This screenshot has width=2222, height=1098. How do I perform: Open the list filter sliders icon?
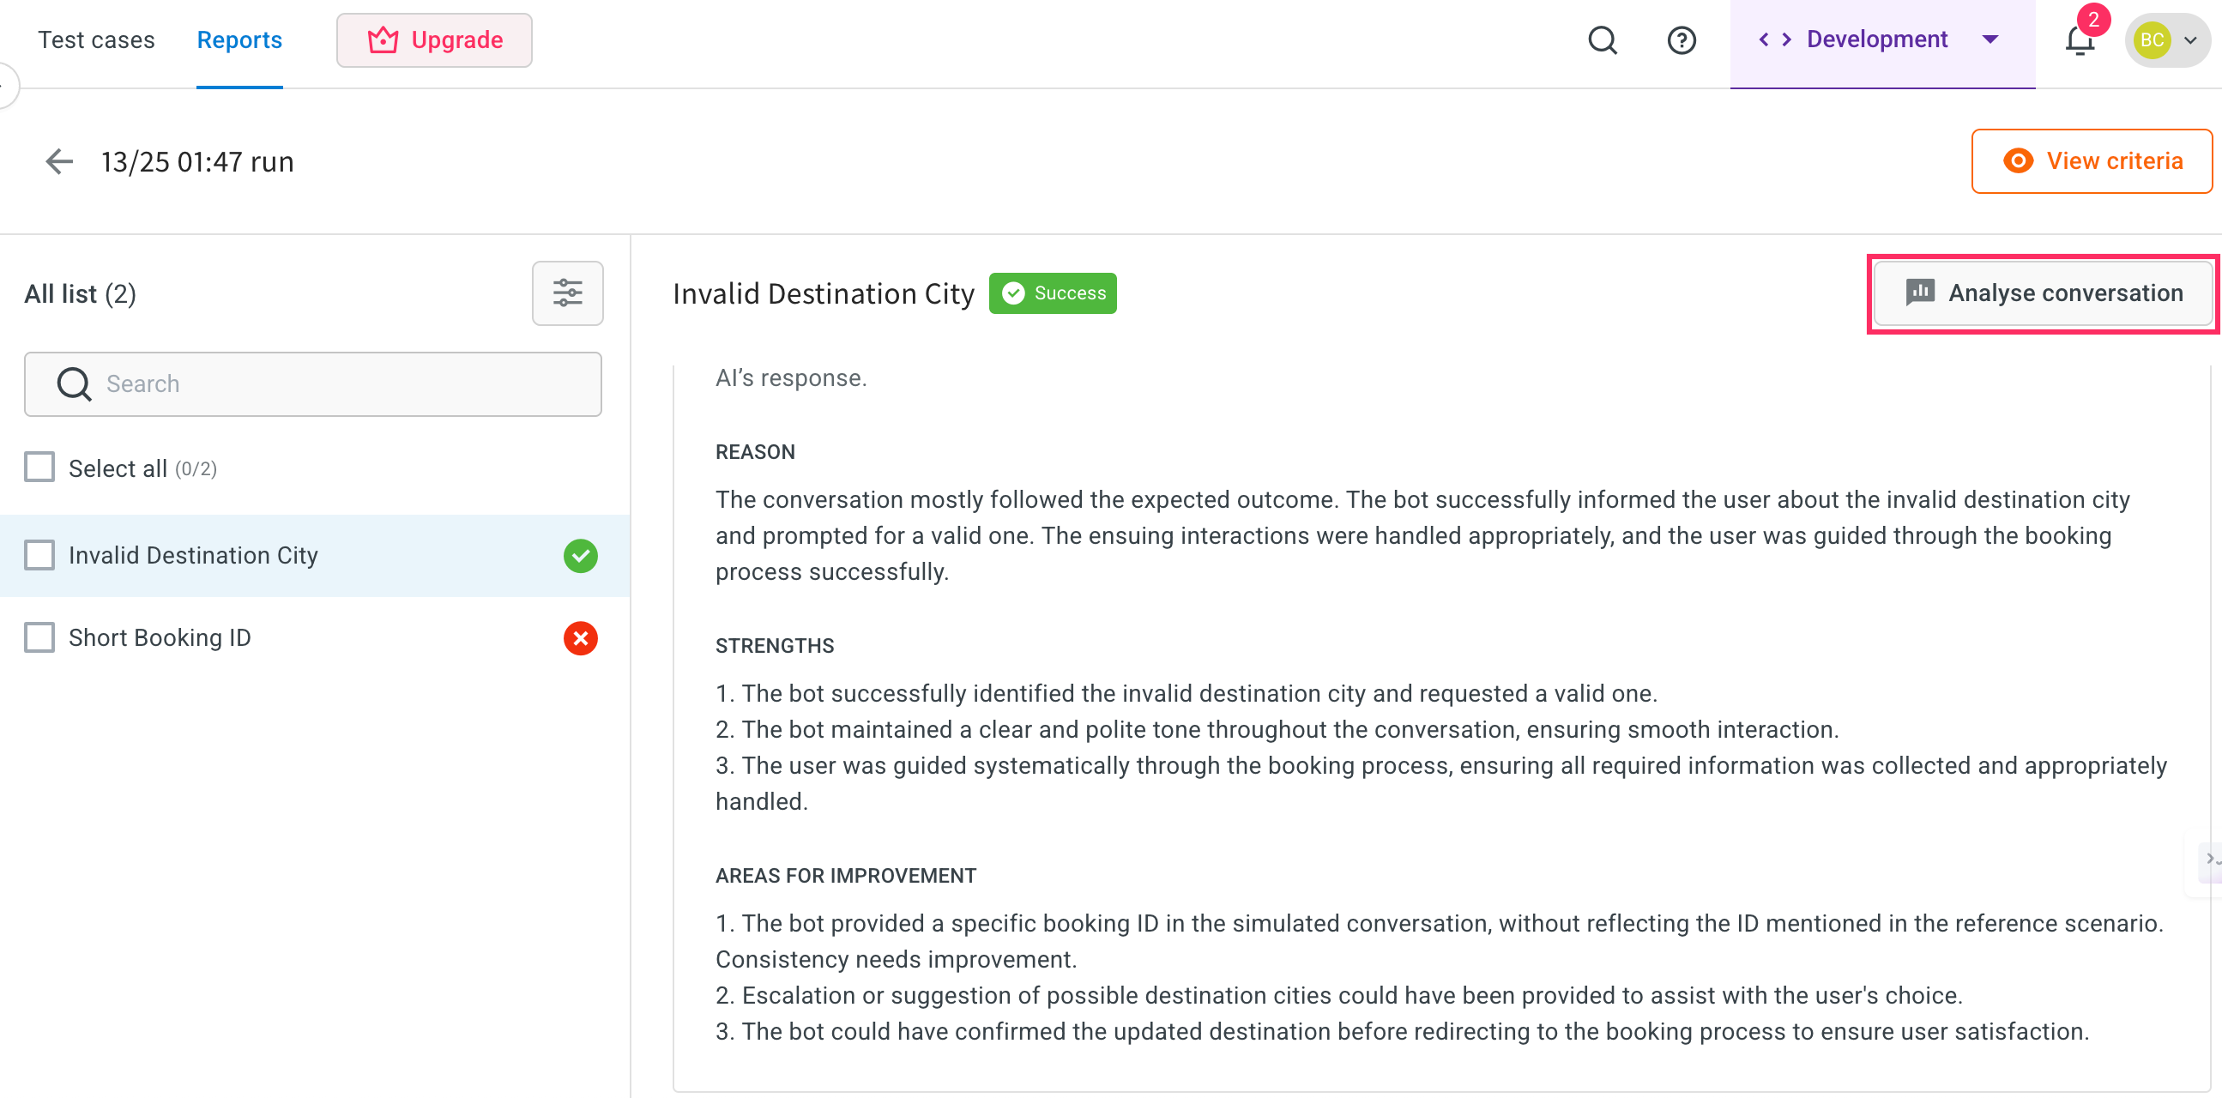[x=567, y=293]
